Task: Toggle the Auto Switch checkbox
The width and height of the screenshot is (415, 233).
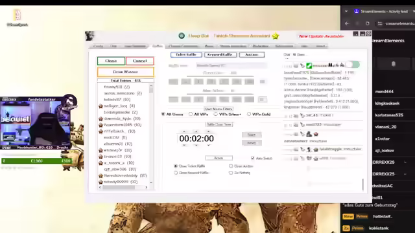Action: click(252, 158)
